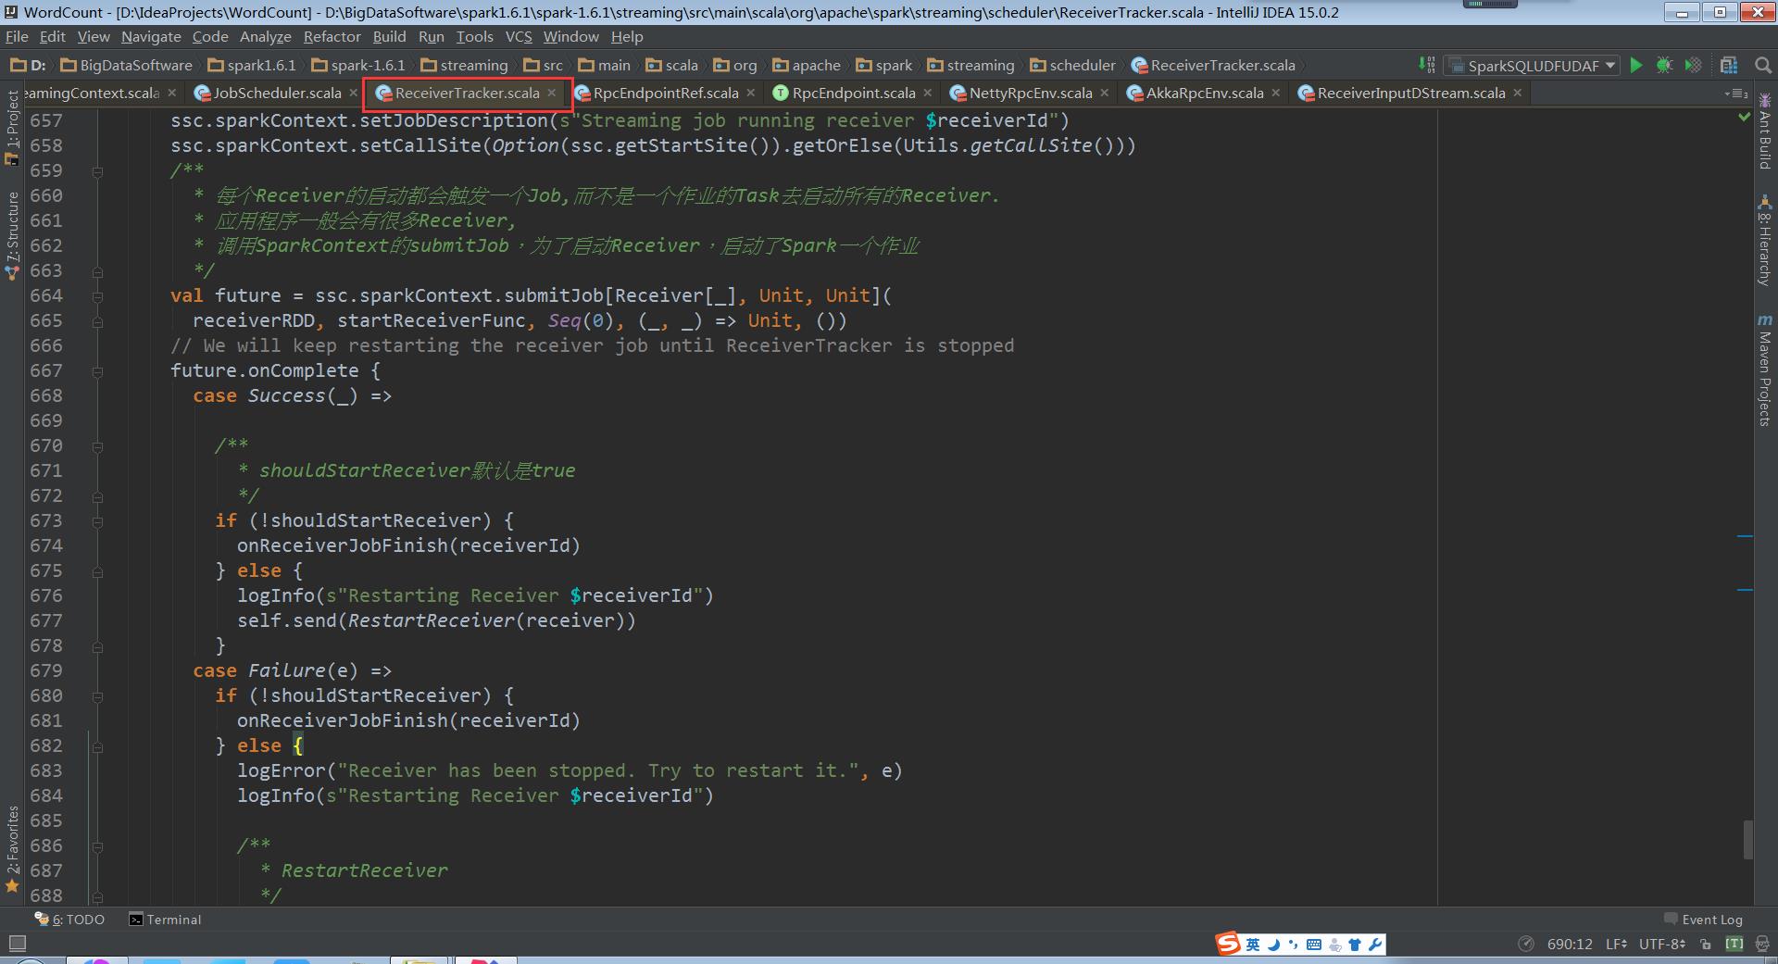1778x964 pixels.
Task: Click the Make Project build icon
Action: tap(1427, 65)
